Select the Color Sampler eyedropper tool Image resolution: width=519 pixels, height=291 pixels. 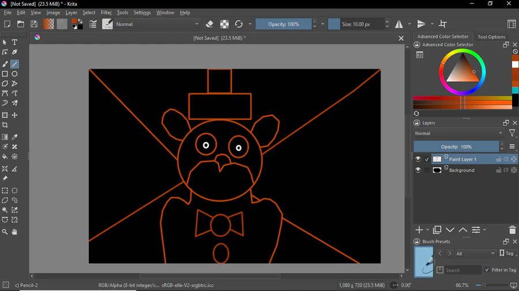point(14,137)
